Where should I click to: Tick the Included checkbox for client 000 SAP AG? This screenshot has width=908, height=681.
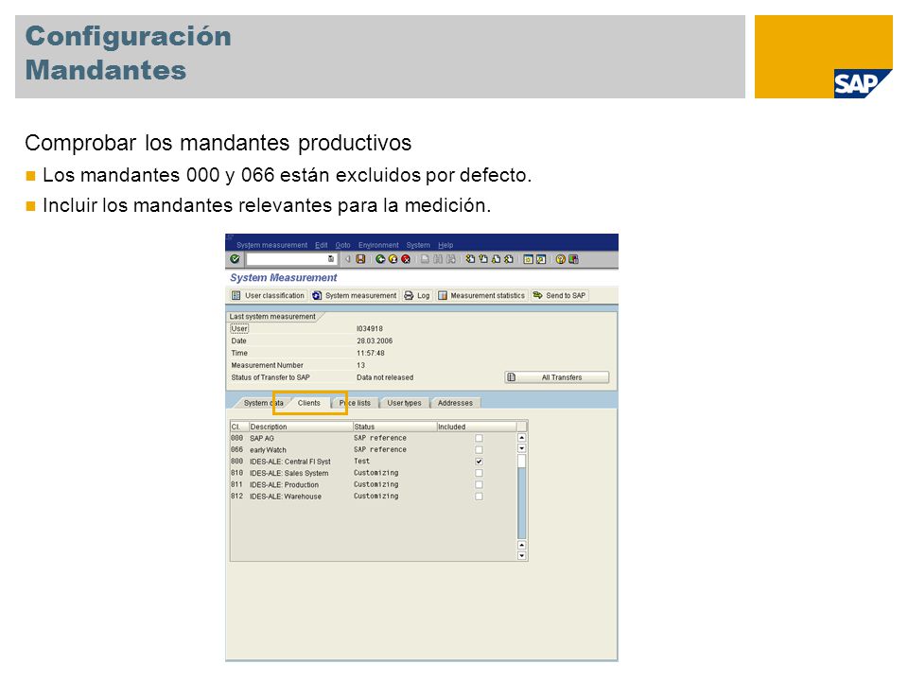click(479, 438)
